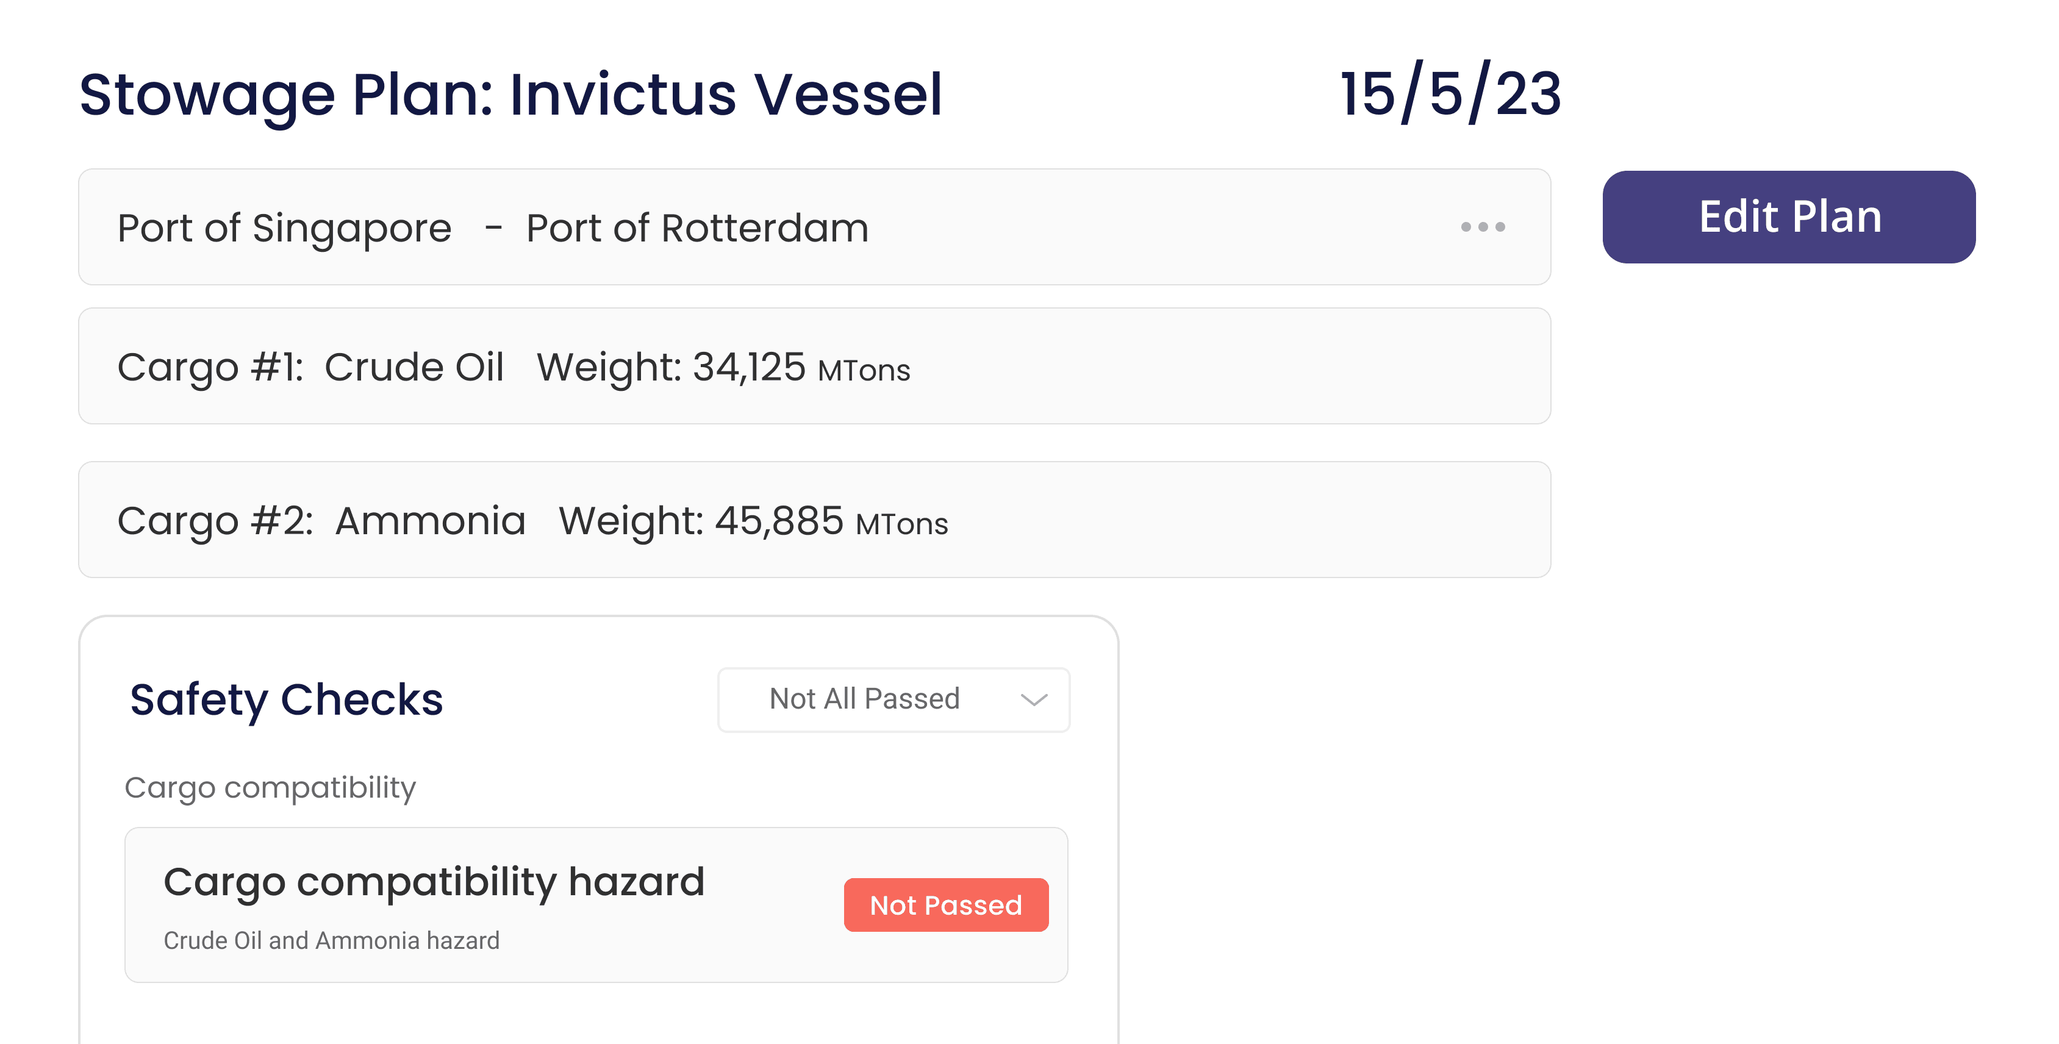Click the dash between the two ports
2059x1044 pixels.
pos(493,228)
